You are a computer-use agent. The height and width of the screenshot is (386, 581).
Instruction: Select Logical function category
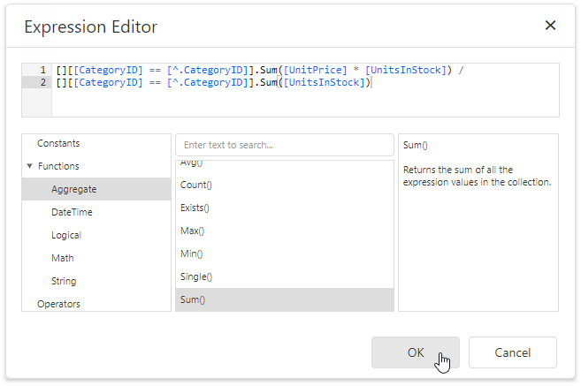[x=66, y=235]
